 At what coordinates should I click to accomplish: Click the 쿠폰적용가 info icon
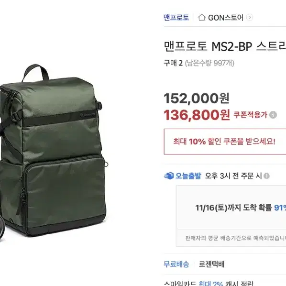pyautogui.click(x=273, y=115)
